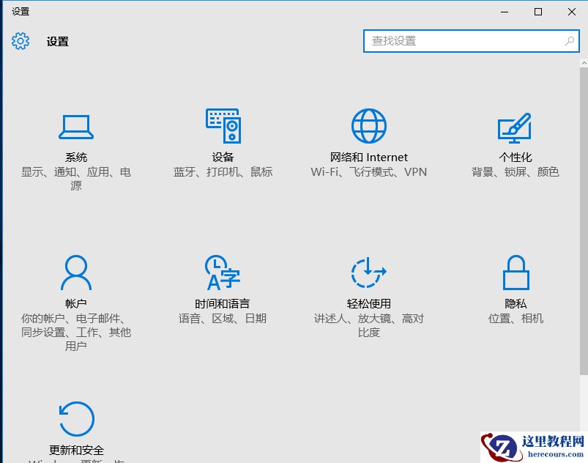Open 网络和 Internet settings
588x463 pixels.
[x=368, y=139]
